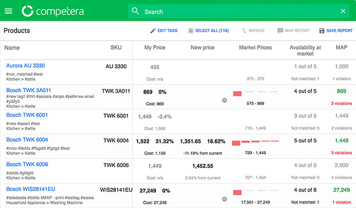This screenshot has width=356, height=208.
Task: Click the search magnifier icon
Action: (x=135, y=11)
